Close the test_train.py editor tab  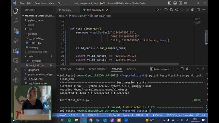tap(107, 10)
